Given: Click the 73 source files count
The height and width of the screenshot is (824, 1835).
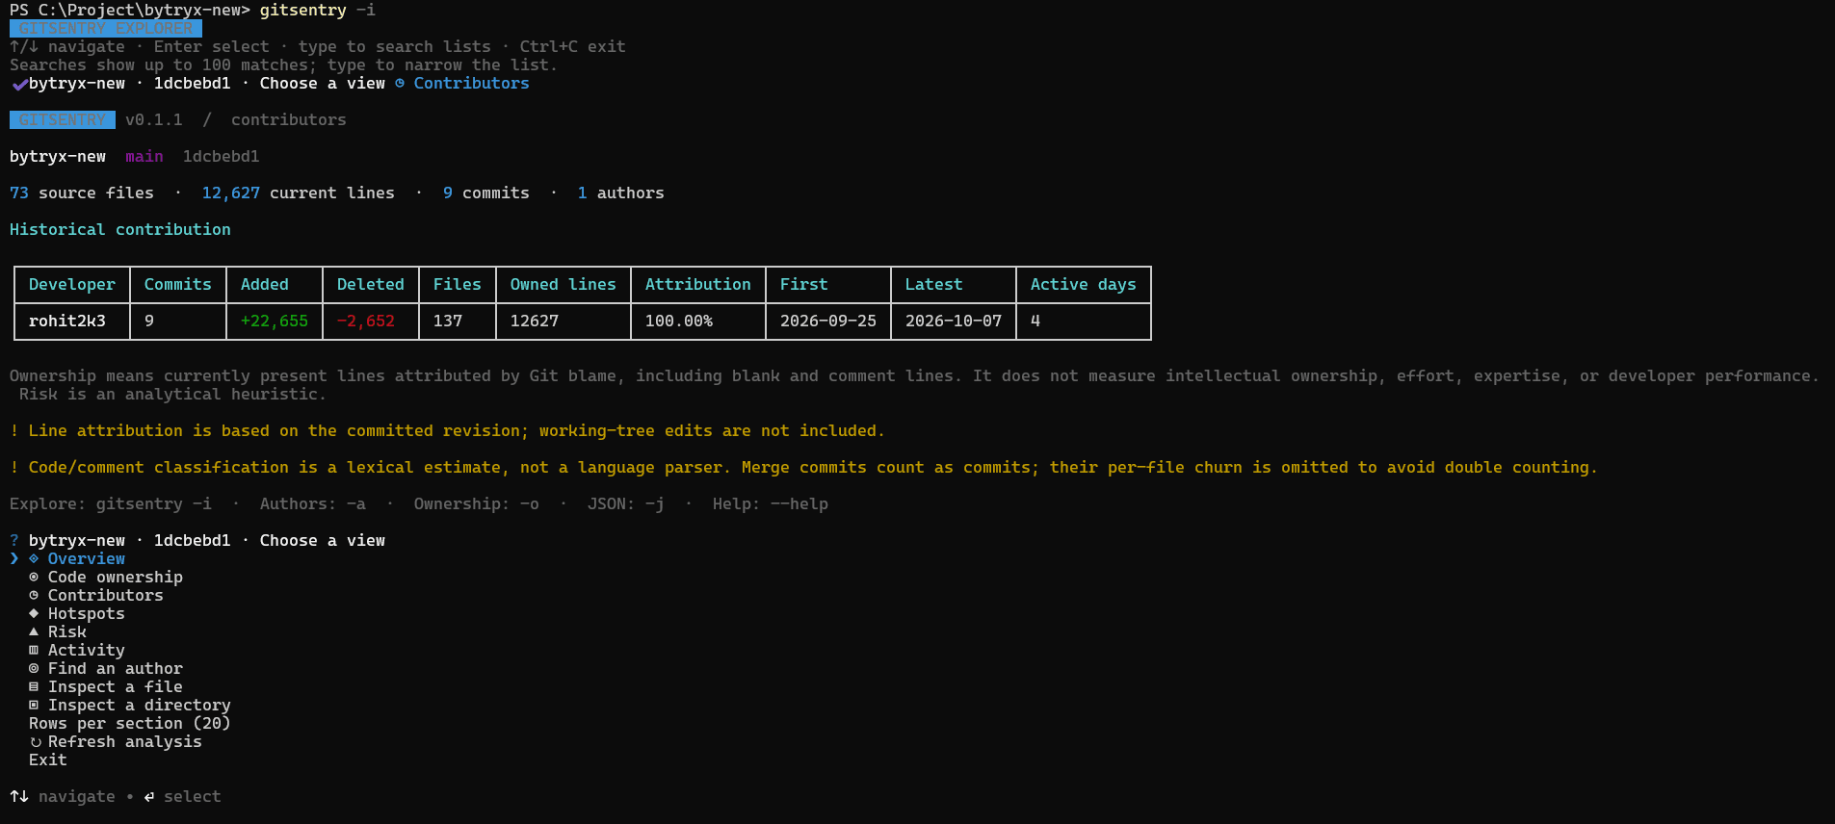Looking at the screenshot, I should tap(19, 193).
